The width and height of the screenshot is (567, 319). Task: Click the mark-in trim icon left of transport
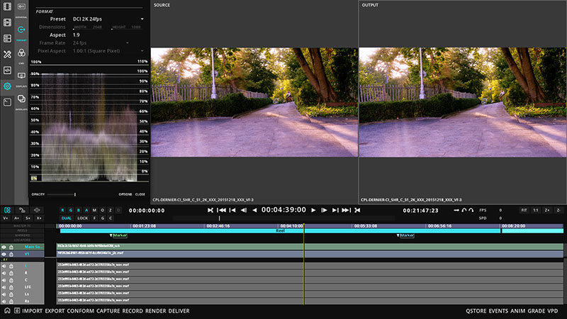210,210
